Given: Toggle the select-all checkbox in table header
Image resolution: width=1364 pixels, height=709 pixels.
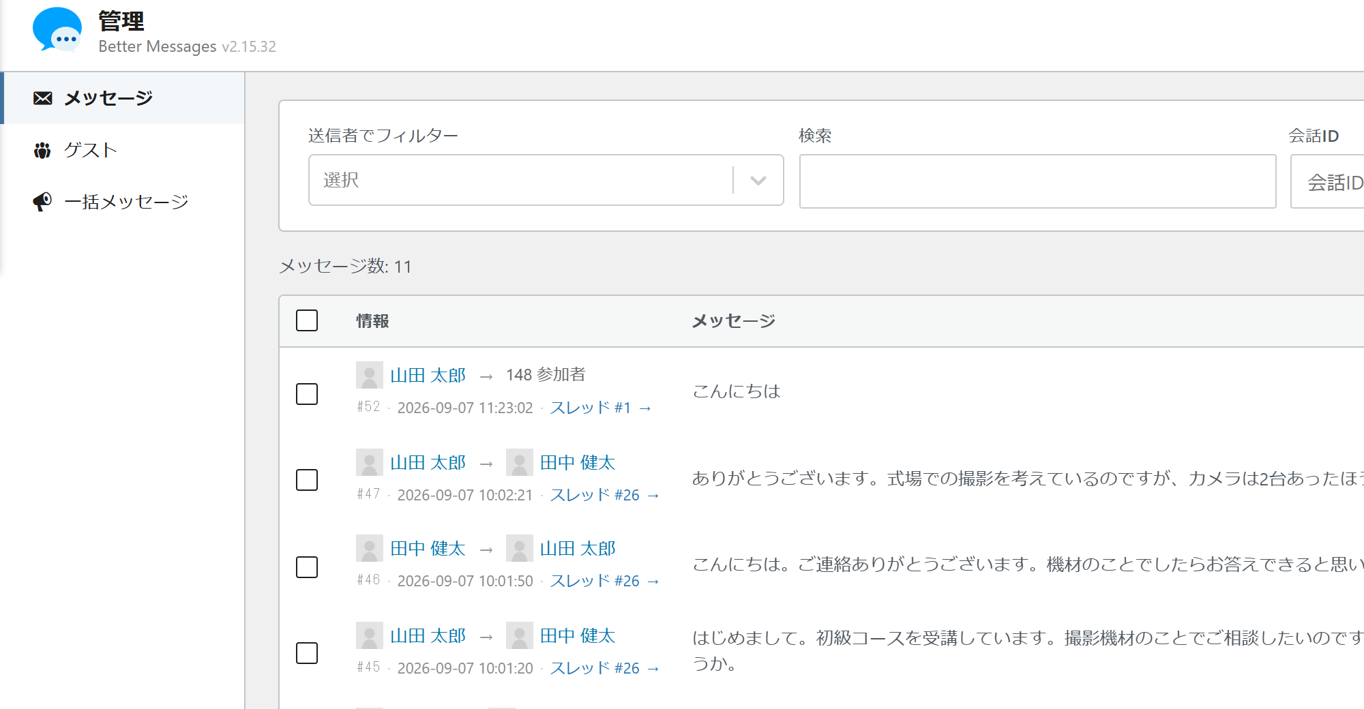Looking at the screenshot, I should (x=307, y=320).
